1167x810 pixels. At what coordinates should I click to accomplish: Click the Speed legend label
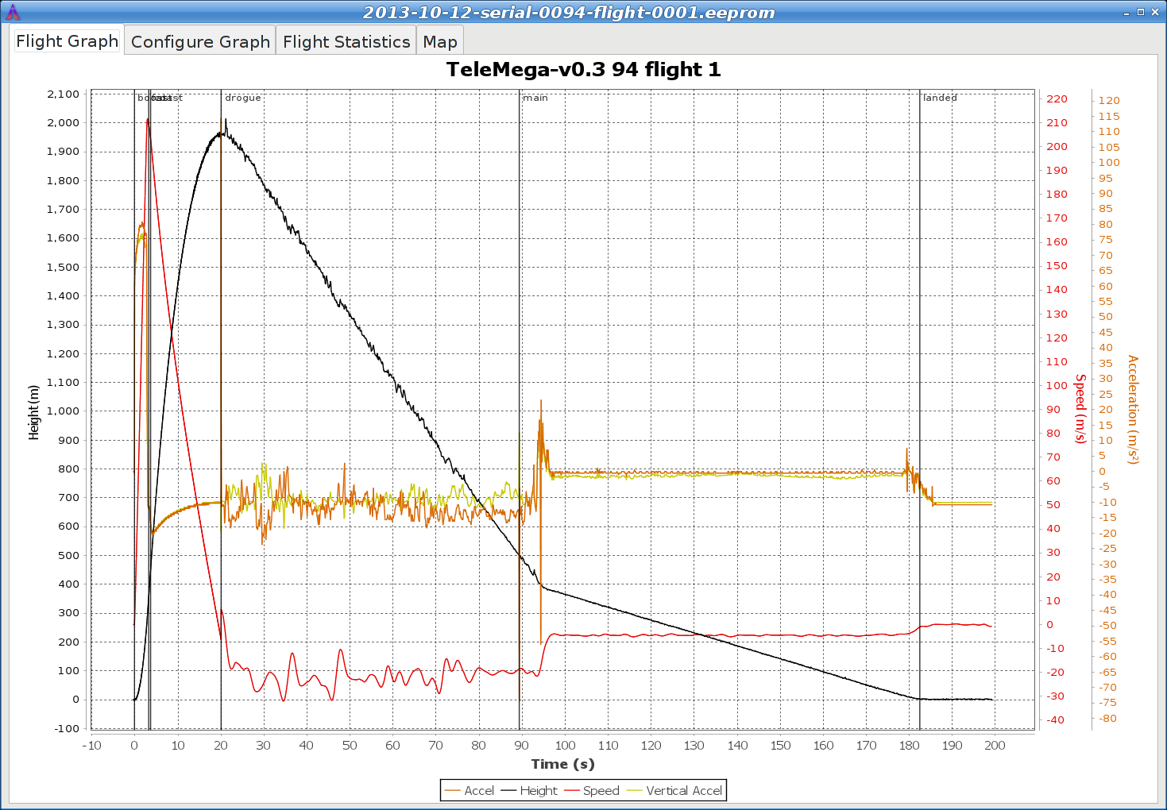[x=601, y=791]
